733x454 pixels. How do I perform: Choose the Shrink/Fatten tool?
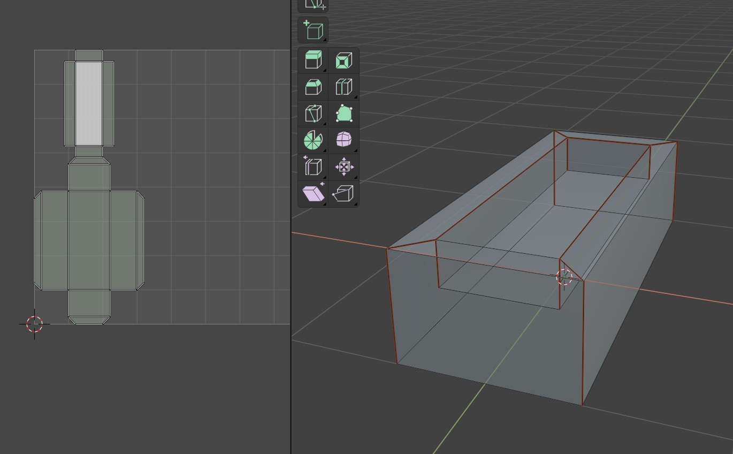pos(343,167)
